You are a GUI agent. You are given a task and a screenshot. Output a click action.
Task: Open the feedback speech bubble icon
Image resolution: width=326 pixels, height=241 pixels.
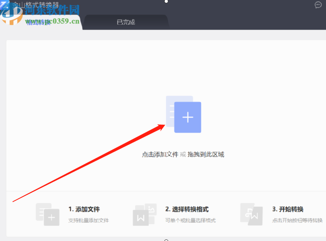pos(317,5)
